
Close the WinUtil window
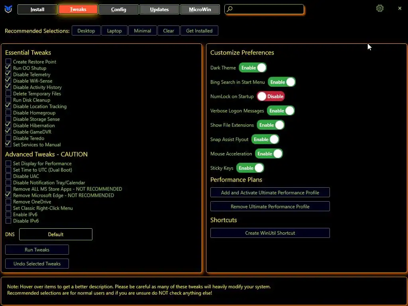[x=400, y=8]
